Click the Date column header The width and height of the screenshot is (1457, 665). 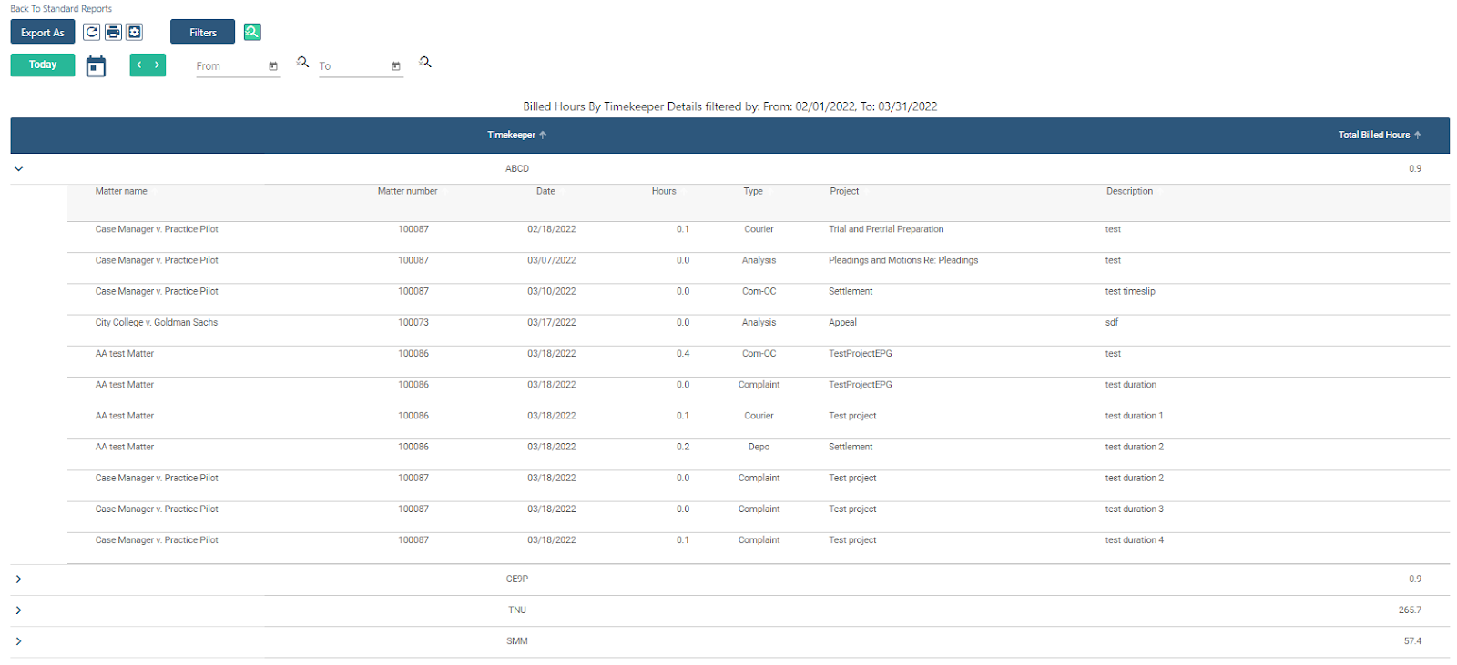[x=545, y=191]
